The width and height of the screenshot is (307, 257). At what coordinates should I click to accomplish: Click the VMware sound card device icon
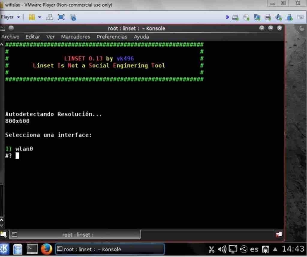[x=279, y=17]
